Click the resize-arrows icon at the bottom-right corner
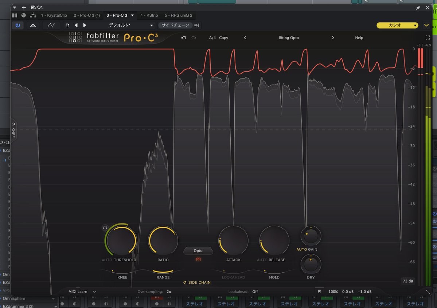 point(428,292)
